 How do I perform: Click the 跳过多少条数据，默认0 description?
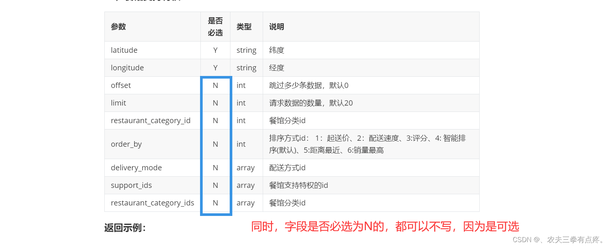[309, 85]
